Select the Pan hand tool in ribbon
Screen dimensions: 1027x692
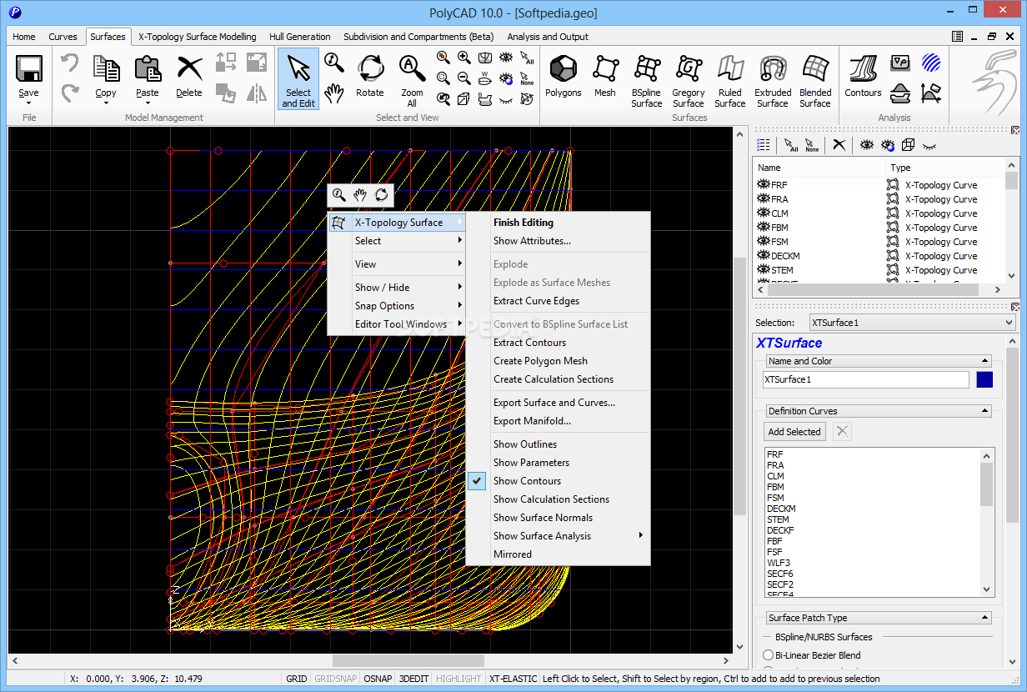click(334, 93)
